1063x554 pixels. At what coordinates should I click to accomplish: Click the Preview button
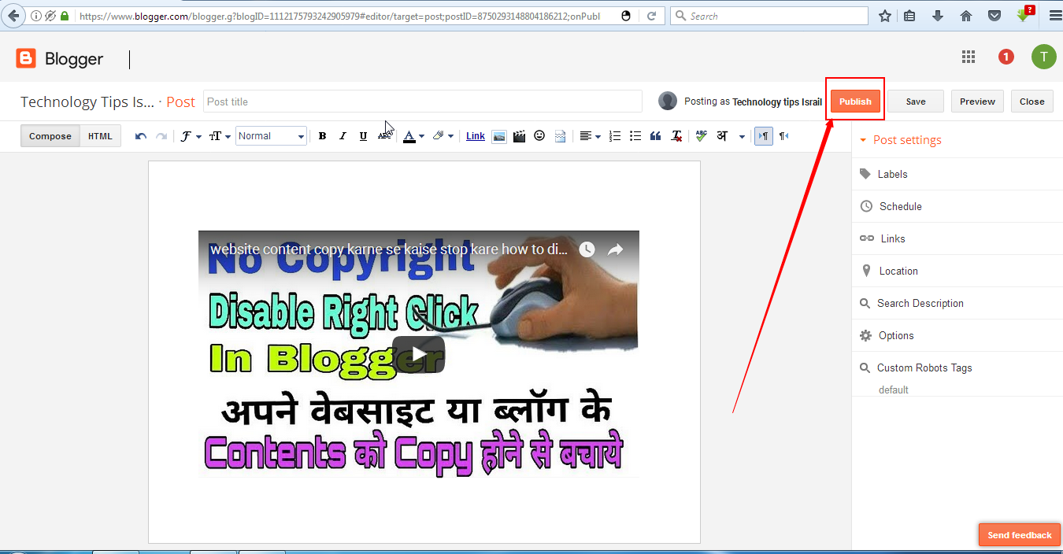[977, 102]
